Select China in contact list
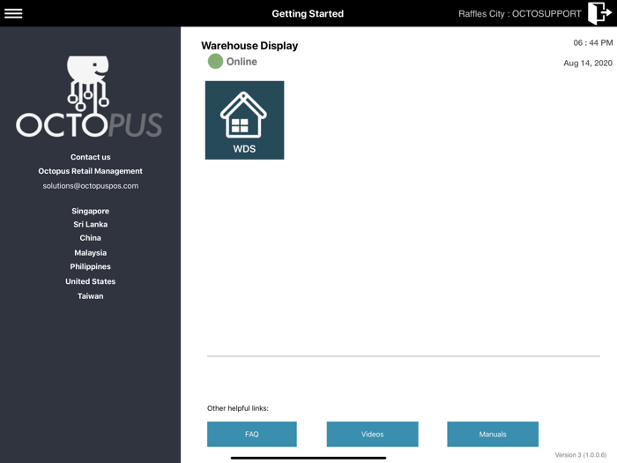The image size is (617, 463). 91,238
